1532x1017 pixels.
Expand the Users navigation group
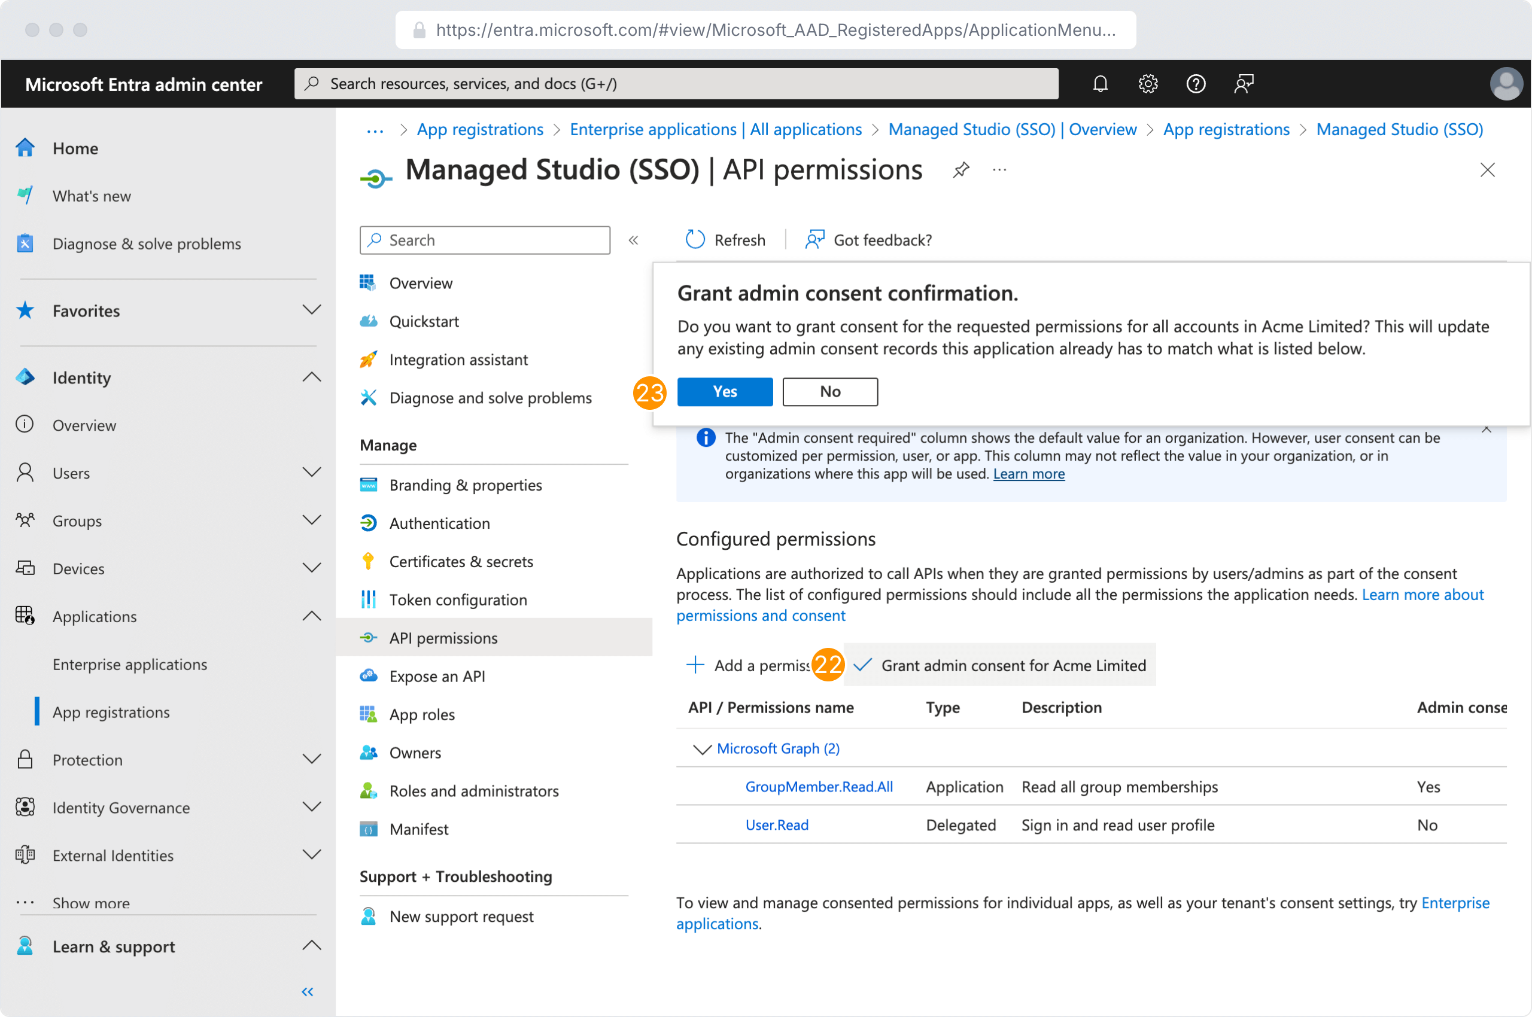coord(311,472)
